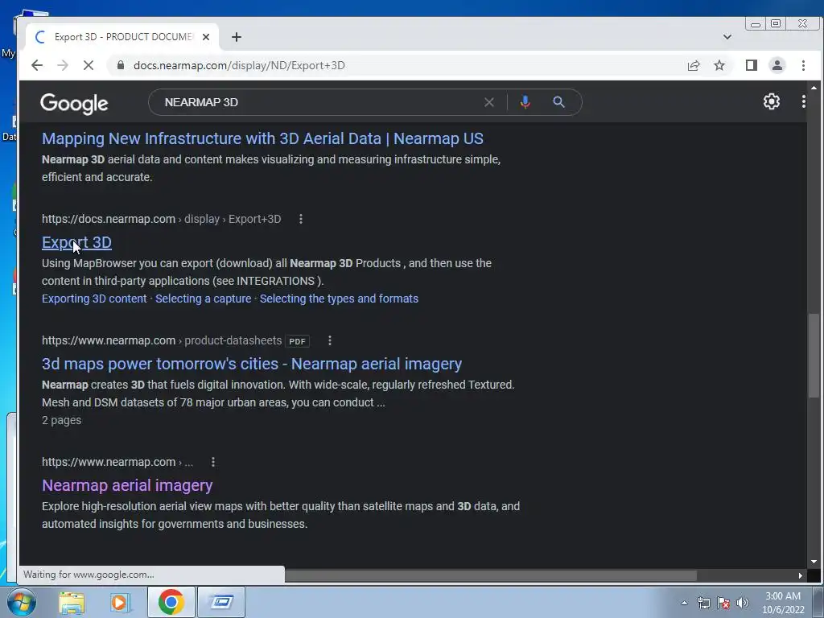Screen dimensions: 824x618
Task: Open Nearmap aerial imagery result
Action: pos(127,485)
